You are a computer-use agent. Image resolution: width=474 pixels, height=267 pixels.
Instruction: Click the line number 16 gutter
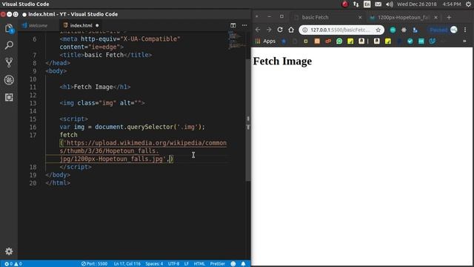coord(33,127)
